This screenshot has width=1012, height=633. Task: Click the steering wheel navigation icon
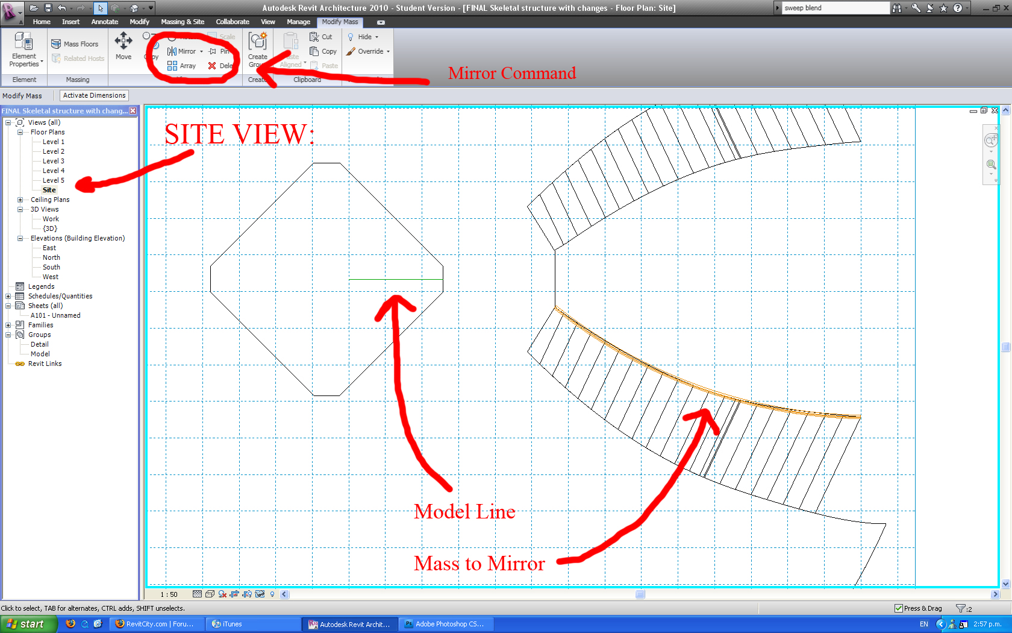[x=991, y=140]
